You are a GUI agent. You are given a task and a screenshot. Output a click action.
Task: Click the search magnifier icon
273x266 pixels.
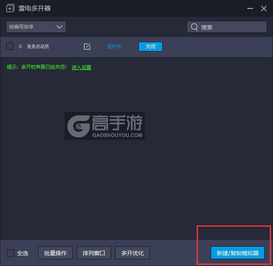click(x=194, y=27)
